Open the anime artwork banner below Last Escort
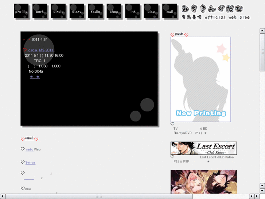Viewport: 265px width, 199px height. (203, 181)
